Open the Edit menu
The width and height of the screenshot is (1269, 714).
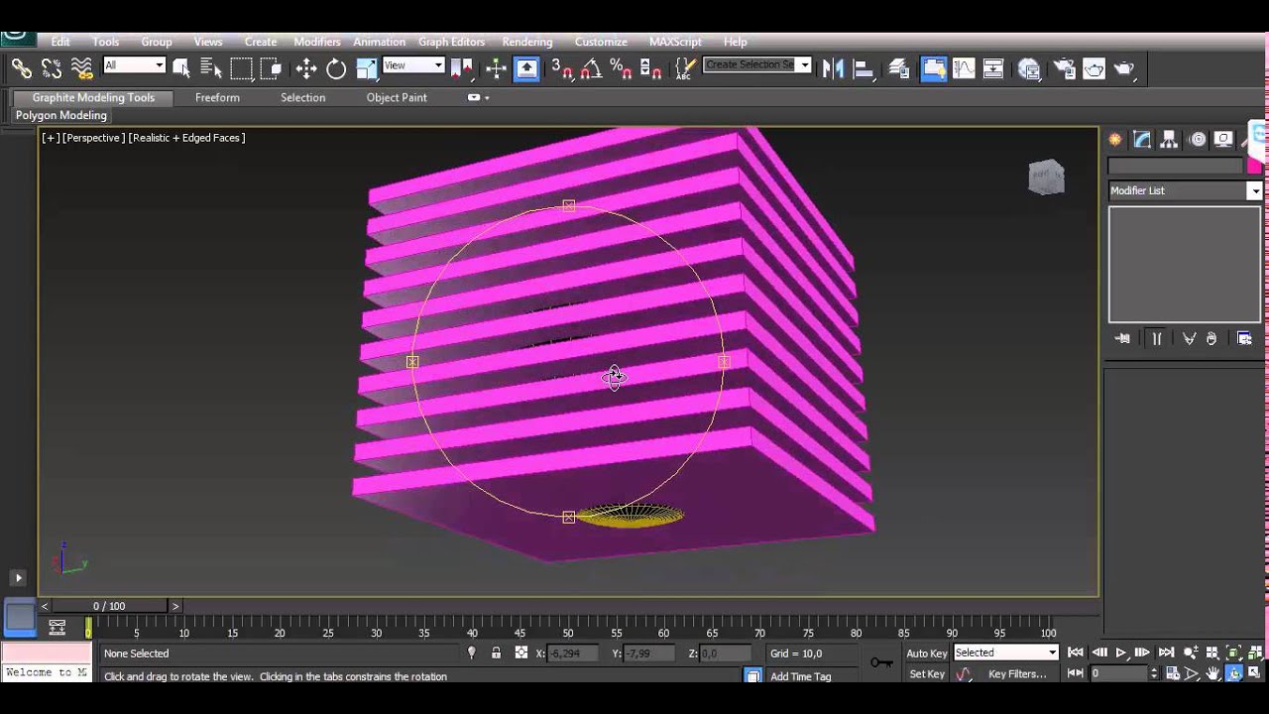coord(60,42)
